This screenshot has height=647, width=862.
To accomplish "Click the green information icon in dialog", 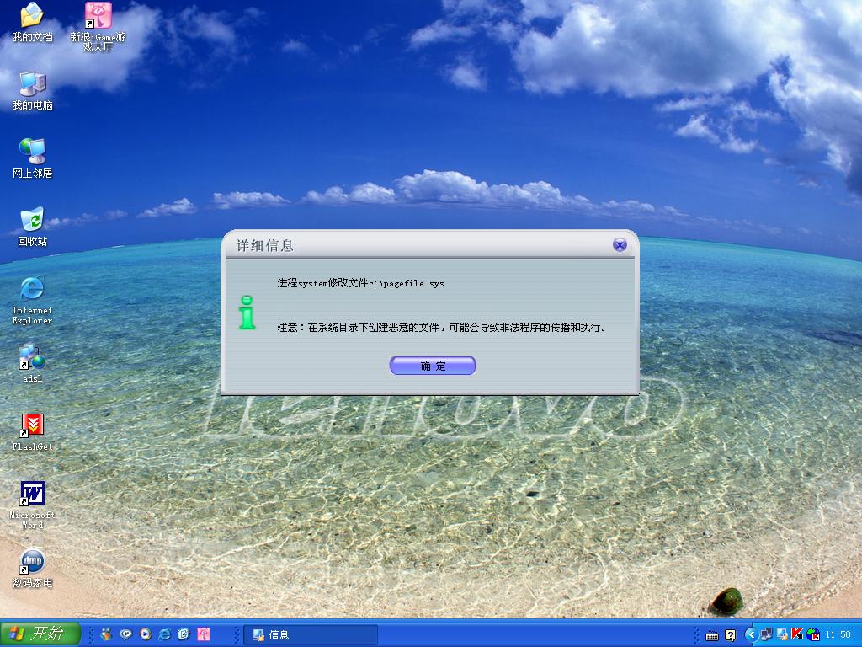I will (x=247, y=313).
